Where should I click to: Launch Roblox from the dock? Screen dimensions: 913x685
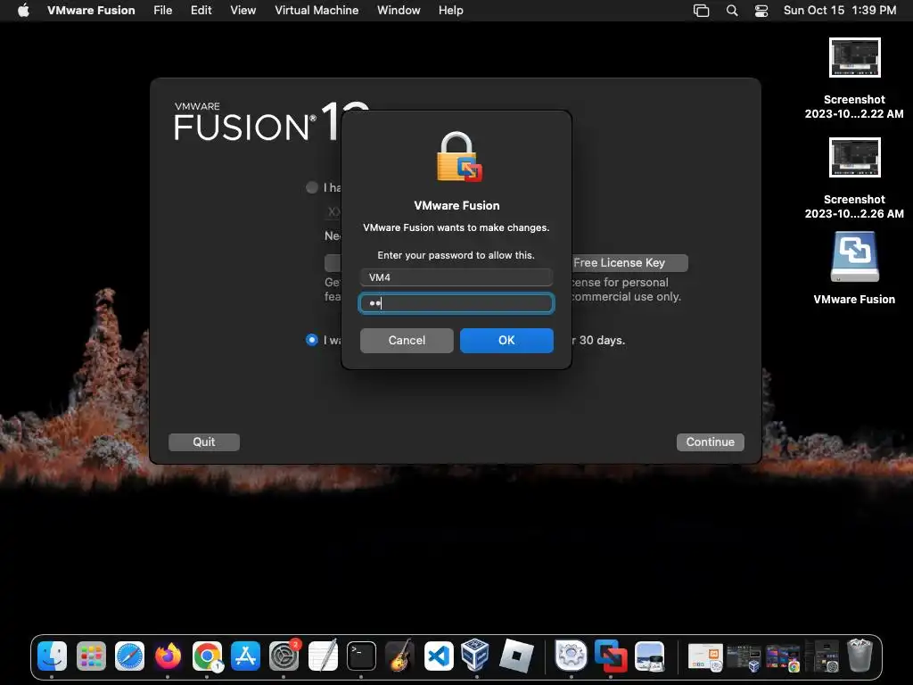pos(516,656)
